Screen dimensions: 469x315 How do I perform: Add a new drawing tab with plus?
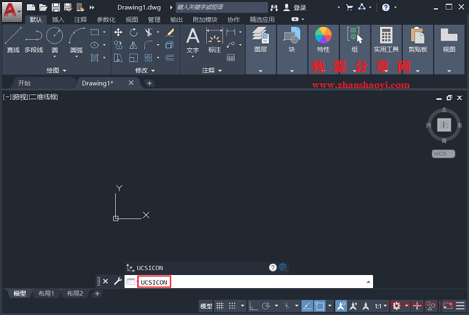tap(149, 83)
